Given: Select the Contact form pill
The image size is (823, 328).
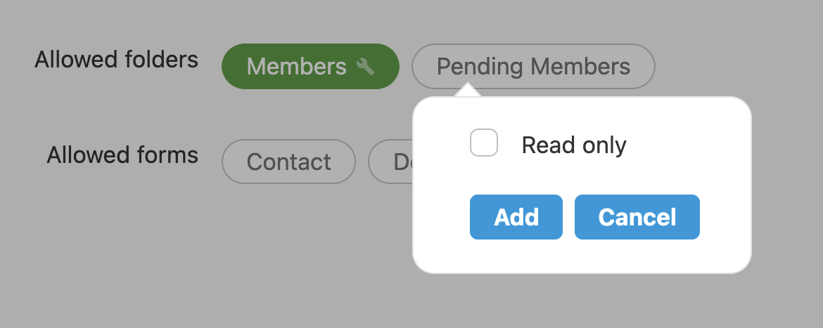Looking at the screenshot, I should click(288, 162).
